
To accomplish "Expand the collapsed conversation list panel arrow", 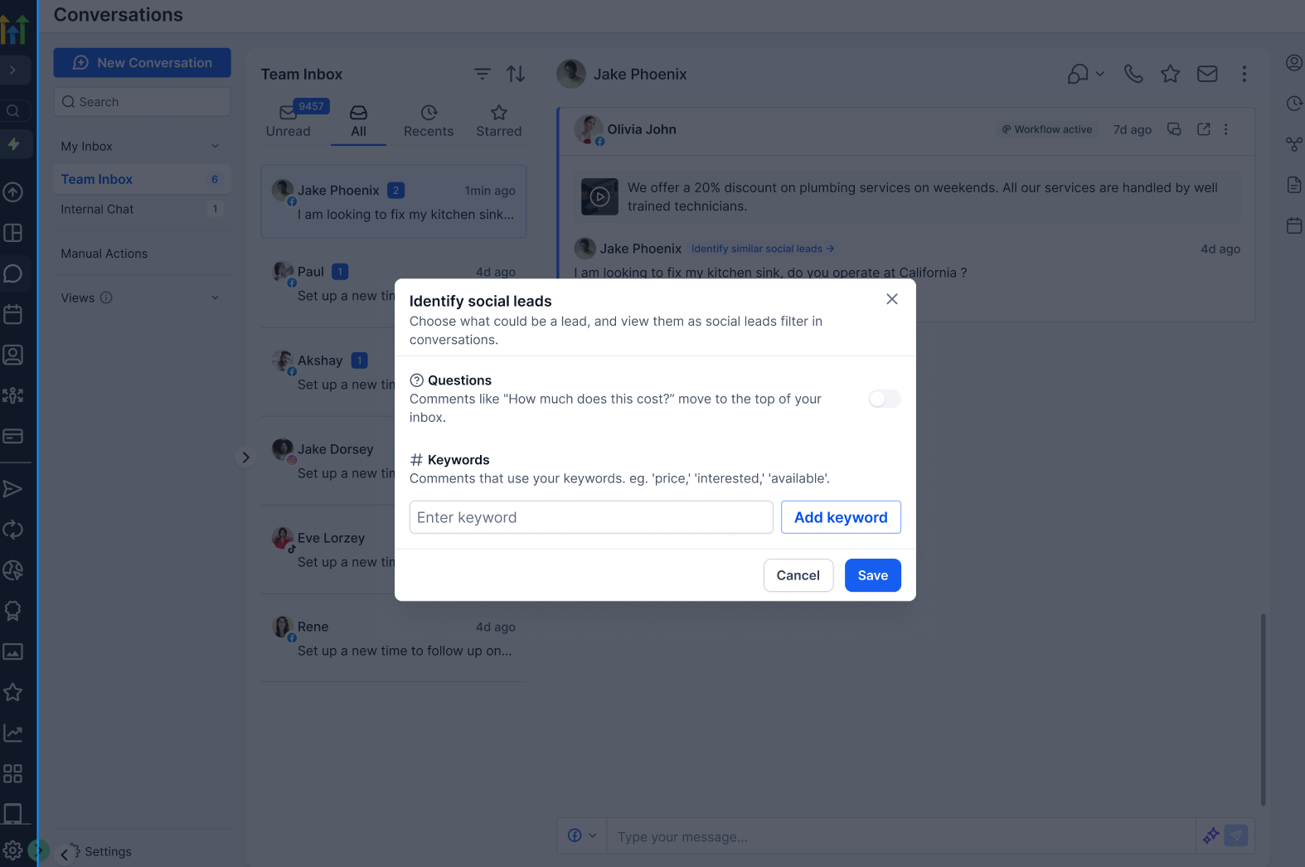I will pyautogui.click(x=245, y=458).
